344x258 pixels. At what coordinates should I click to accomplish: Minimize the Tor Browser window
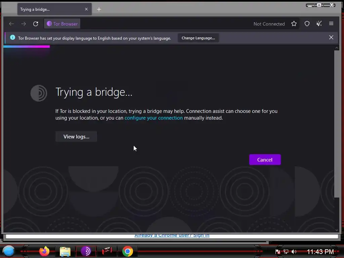[x=310, y=5]
